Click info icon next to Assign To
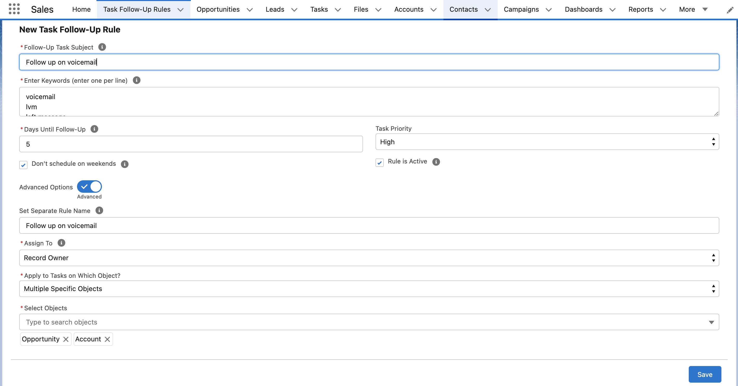This screenshot has width=738, height=386. (x=61, y=243)
